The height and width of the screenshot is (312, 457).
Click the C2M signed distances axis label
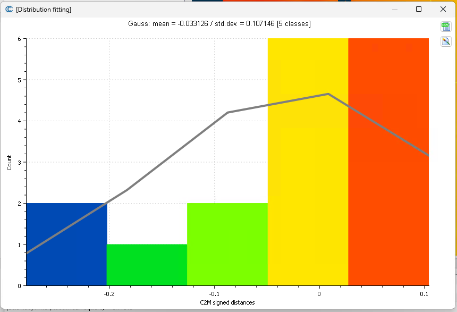click(227, 302)
